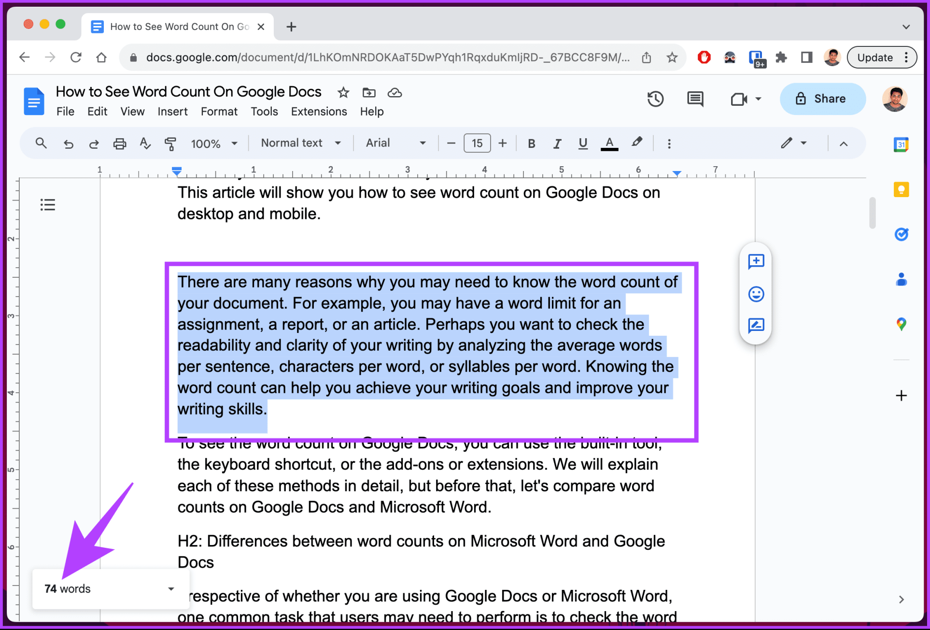Open the Extensions menu
930x630 pixels.
319,112
